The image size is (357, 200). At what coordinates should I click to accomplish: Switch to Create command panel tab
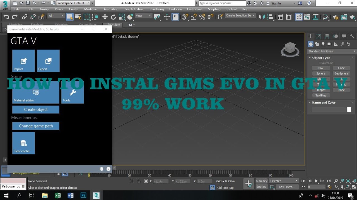[x=310, y=36]
